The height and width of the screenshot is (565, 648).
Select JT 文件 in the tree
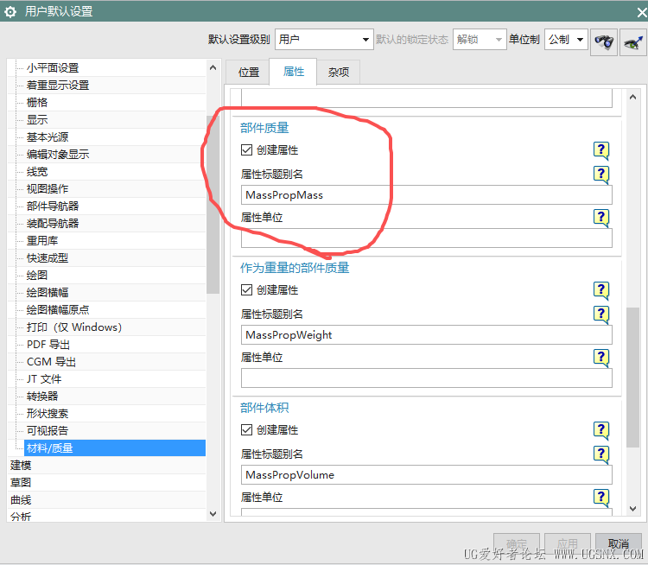[x=44, y=379]
